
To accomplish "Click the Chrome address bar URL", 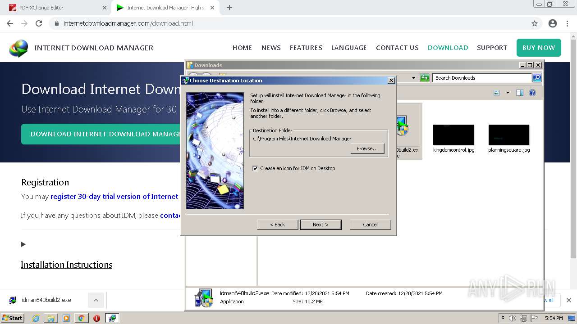I will pyautogui.click(x=128, y=23).
